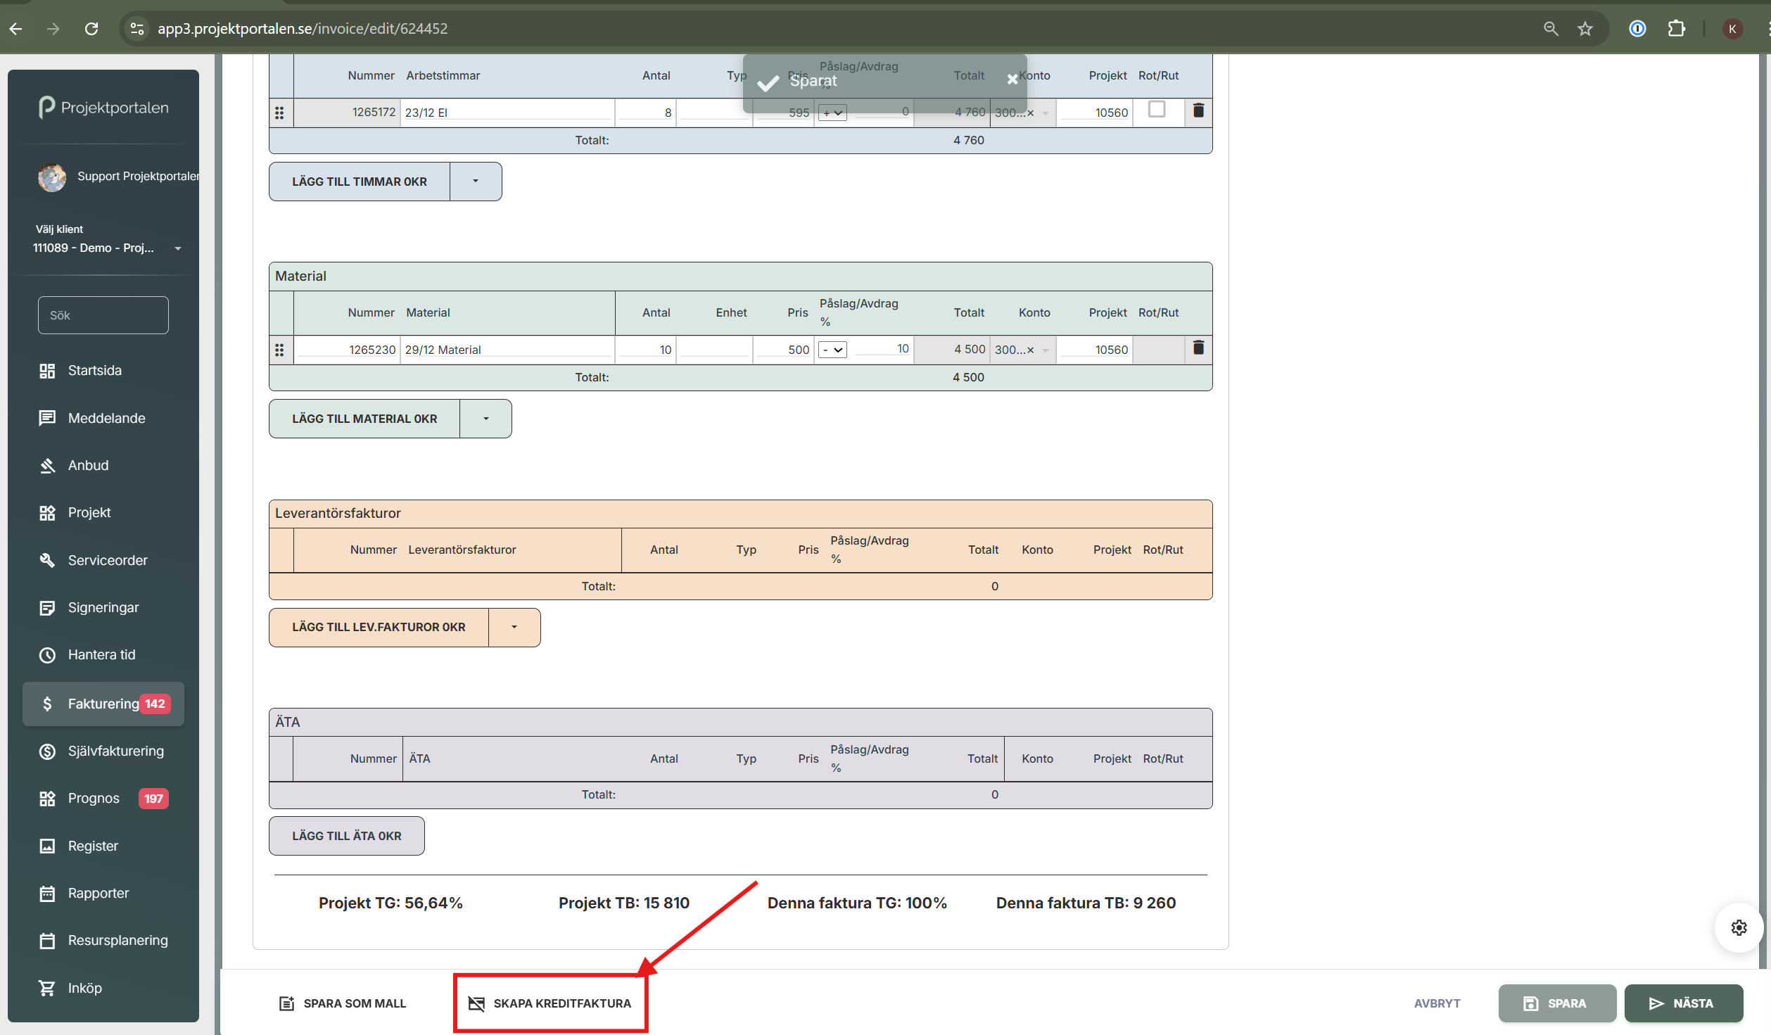The height and width of the screenshot is (1035, 1771).
Task: Click Spara som mall button
Action: coord(343,1003)
